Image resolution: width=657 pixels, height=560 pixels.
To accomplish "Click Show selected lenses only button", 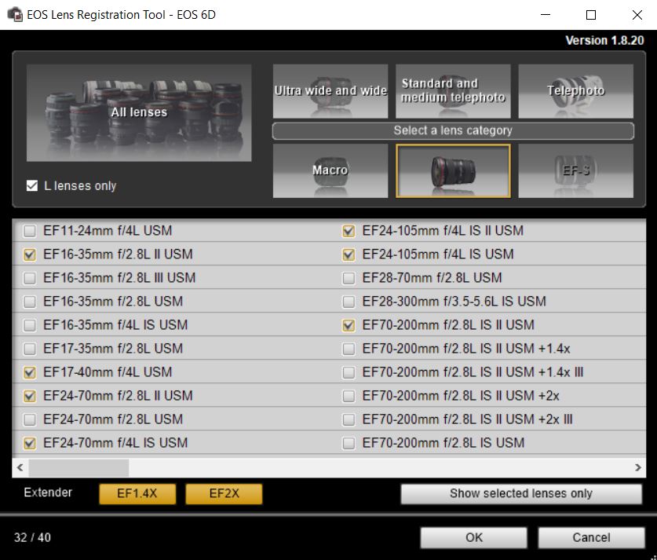I will coord(521,494).
